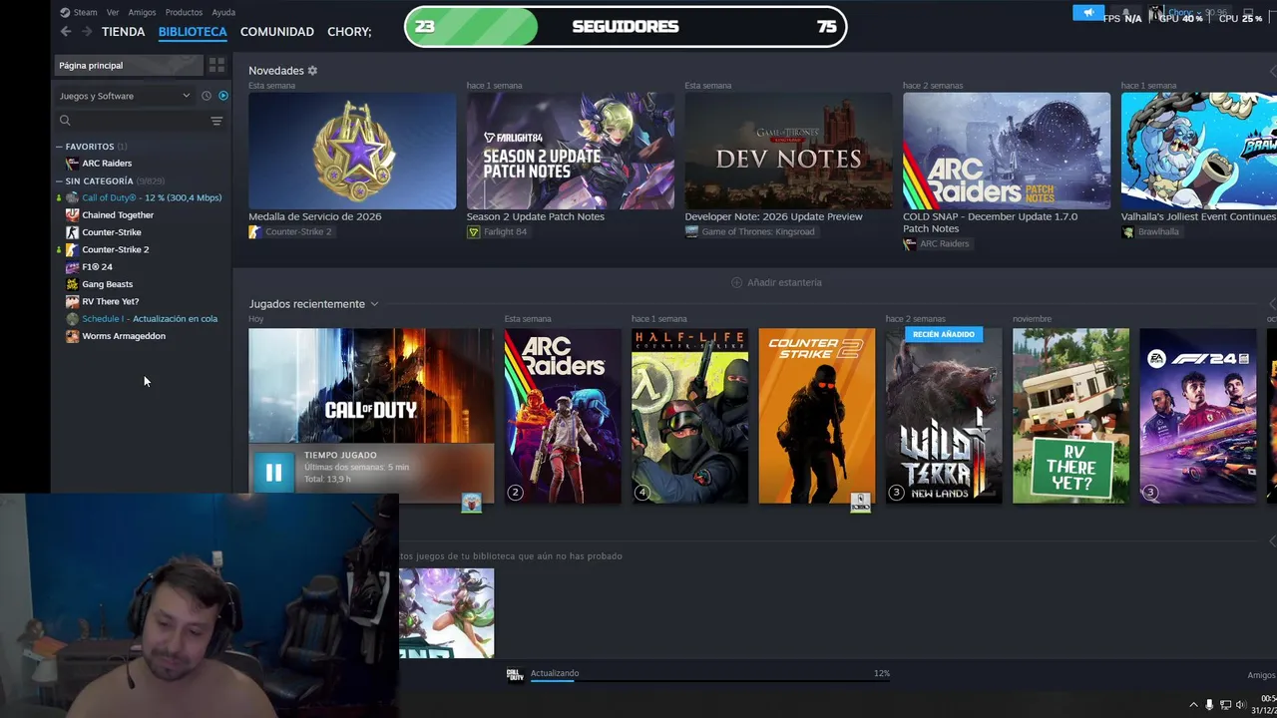Open the announcements megaphone icon

point(1088,13)
